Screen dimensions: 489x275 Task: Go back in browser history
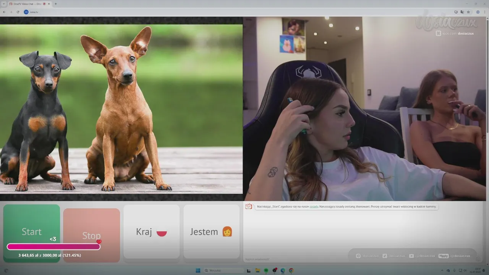[4, 12]
